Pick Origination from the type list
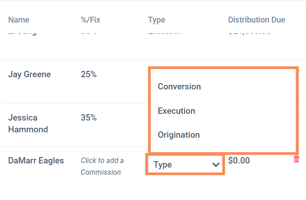 coord(179,135)
